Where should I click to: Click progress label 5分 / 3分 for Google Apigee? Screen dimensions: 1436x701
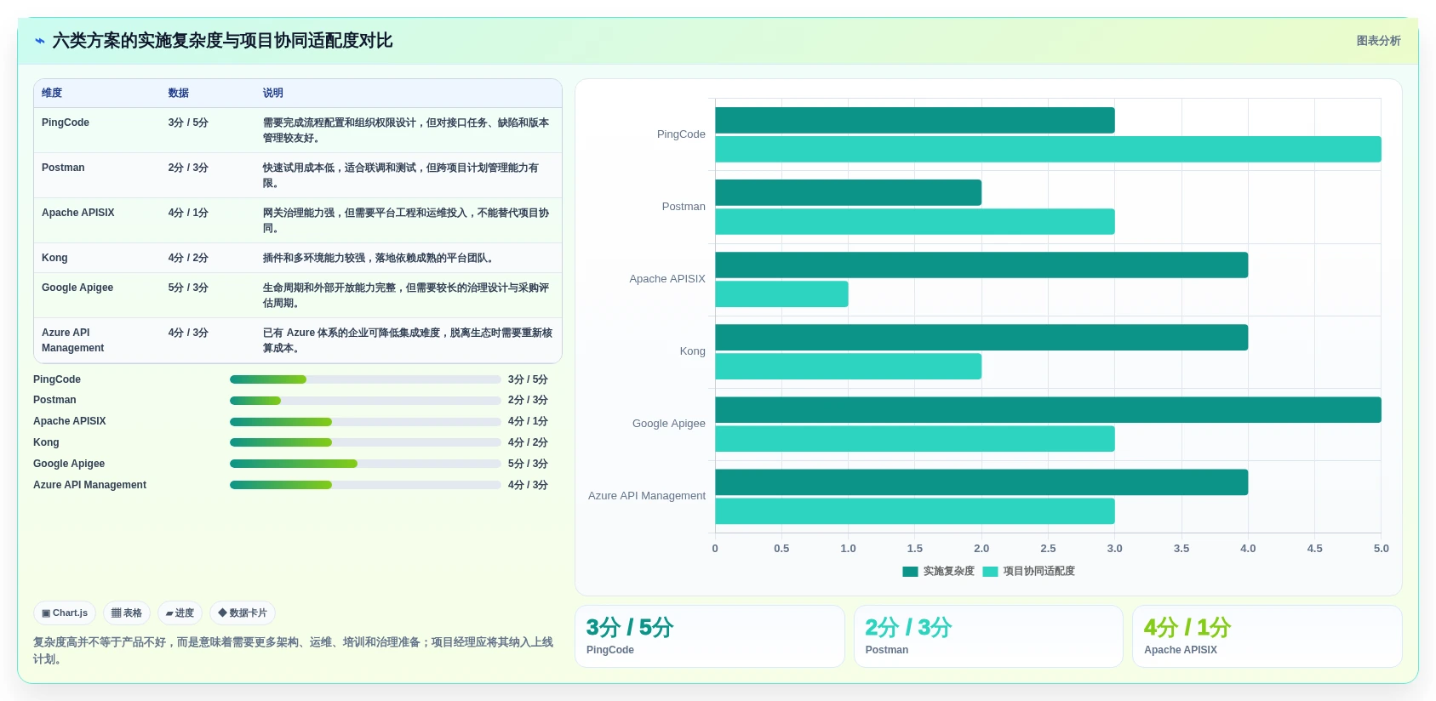(x=528, y=464)
